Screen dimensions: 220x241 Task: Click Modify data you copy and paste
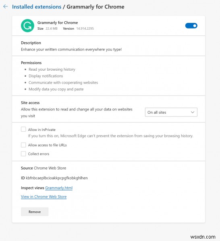(x=56, y=89)
